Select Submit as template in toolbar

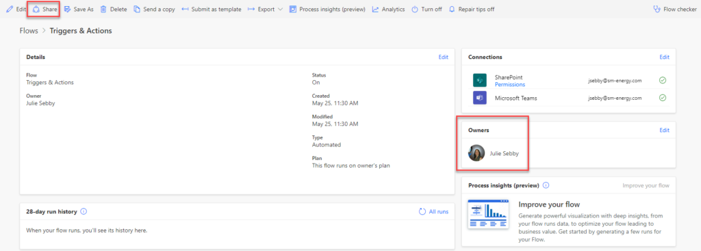point(212,9)
